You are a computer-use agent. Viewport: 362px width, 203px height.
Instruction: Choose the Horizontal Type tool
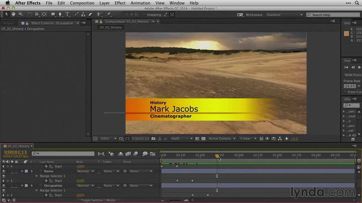pos(67,14)
